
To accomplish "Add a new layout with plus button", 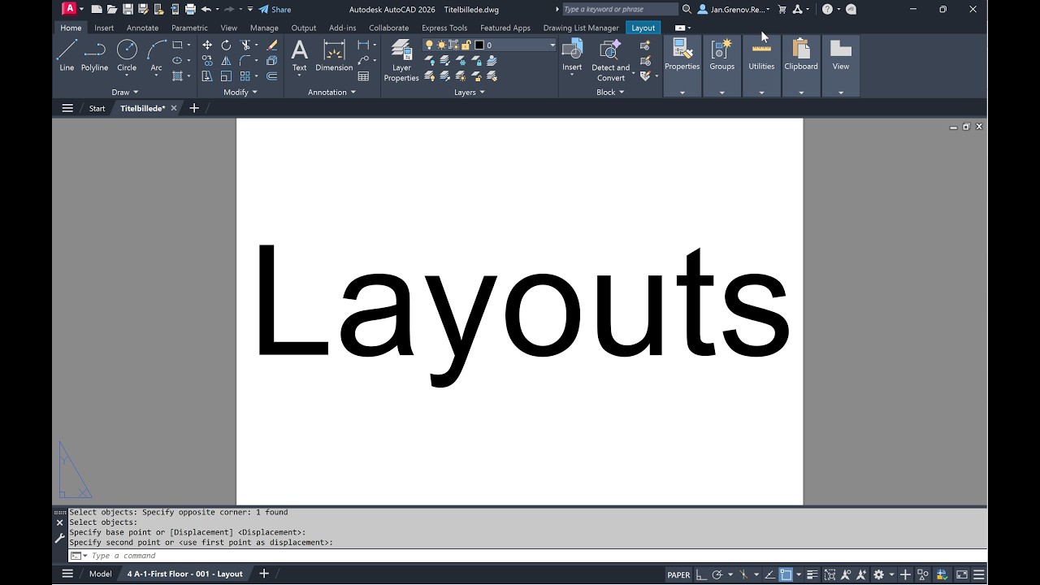I will [263, 574].
